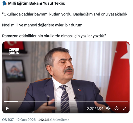Image resolution: width=133 pixels, height=123 pixels.
Task: Open the ÖS 7:37 timestamp link
Action: pyautogui.click(x=8, y=120)
